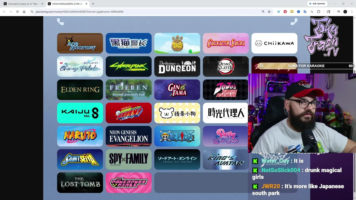356x200 pixels.
Task: Select the Saint Seiya logo card
Action: coord(80,159)
